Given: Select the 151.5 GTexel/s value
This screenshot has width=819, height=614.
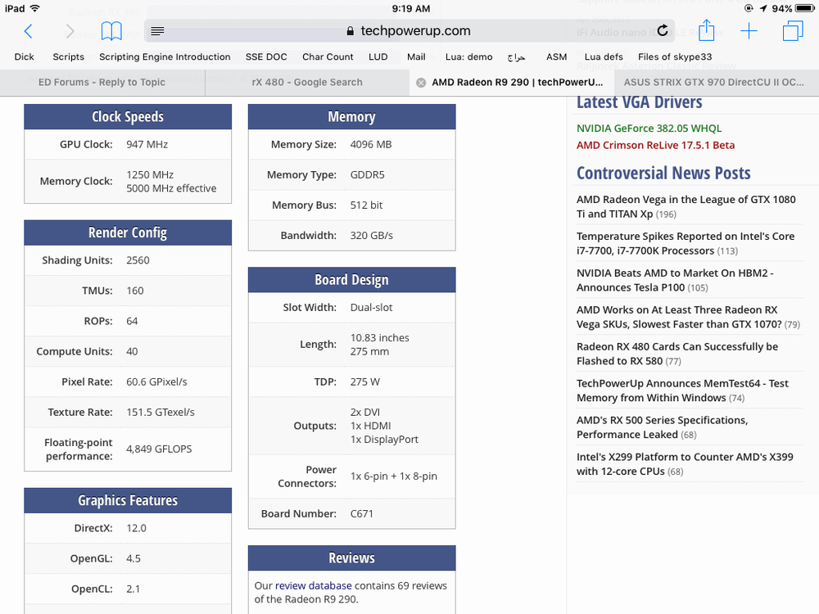Looking at the screenshot, I should click(161, 413).
